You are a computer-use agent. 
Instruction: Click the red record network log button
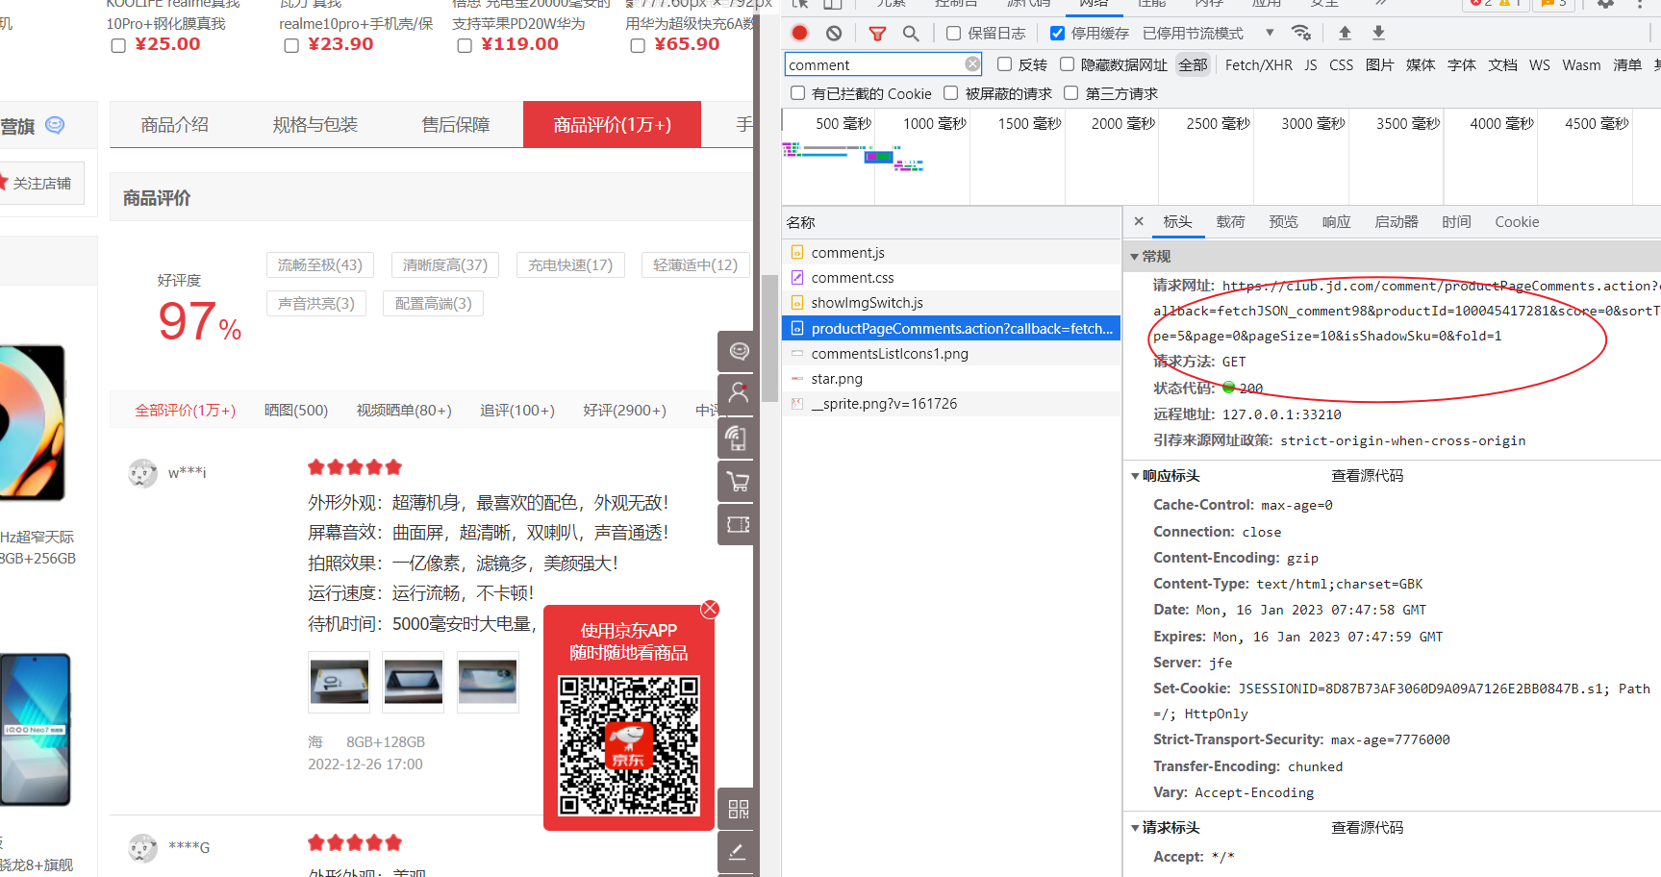pyautogui.click(x=799, y=32)
